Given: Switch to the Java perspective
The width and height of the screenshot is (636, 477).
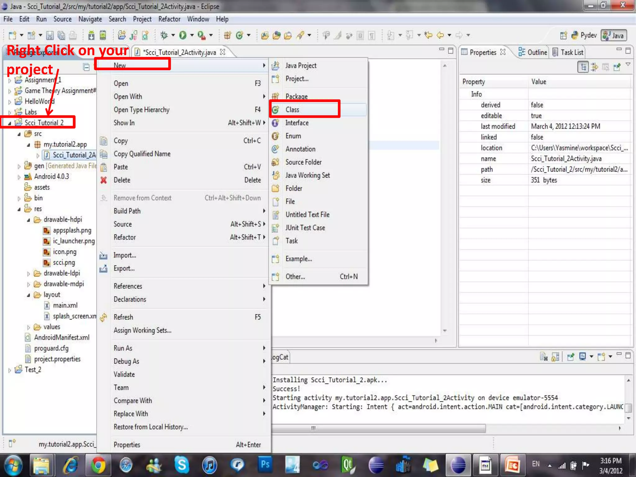Looking at the screenshot, I should click(x=614, y=35).
